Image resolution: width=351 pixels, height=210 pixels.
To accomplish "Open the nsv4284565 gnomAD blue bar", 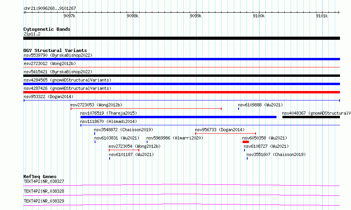I will point(181,84).
